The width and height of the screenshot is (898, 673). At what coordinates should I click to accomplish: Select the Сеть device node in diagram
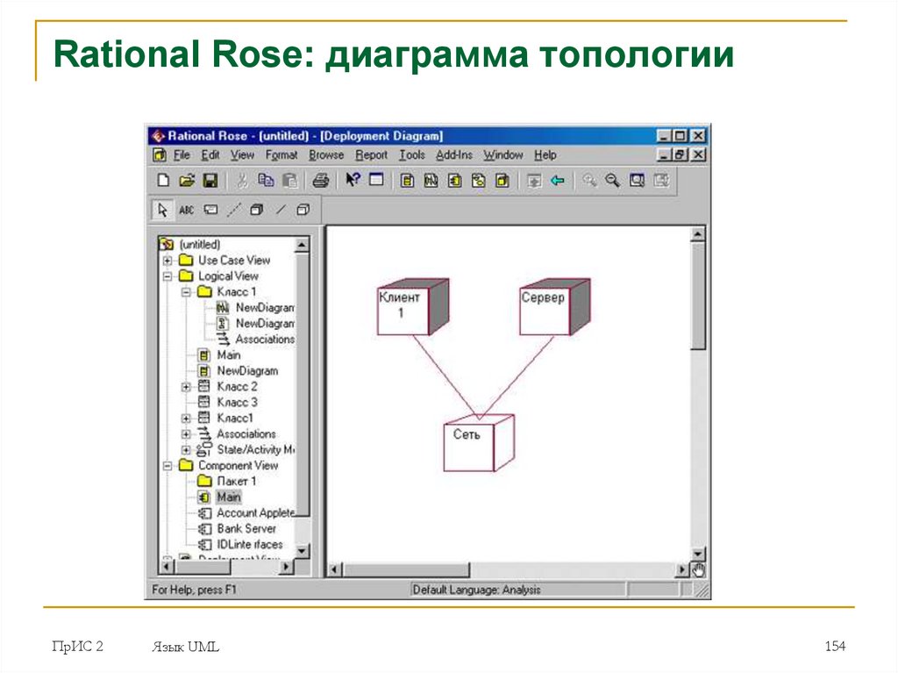(x=479, y=443)
